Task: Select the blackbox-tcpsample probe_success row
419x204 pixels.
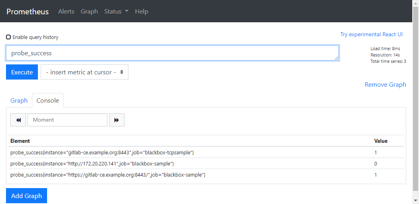Action: click(x=206, y=152)
